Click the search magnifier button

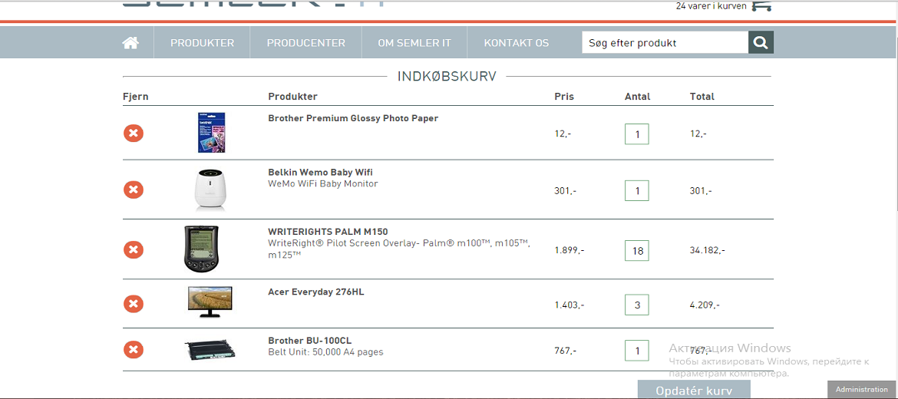[761, 42]
